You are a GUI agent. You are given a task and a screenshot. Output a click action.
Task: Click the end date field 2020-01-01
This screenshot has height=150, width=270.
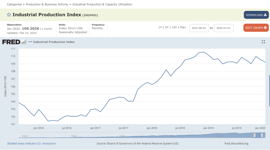point(224,28)
